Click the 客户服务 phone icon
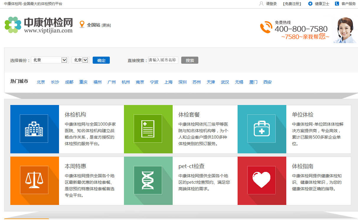The height and width of the screenshot is (220, 358). point(337,4)
